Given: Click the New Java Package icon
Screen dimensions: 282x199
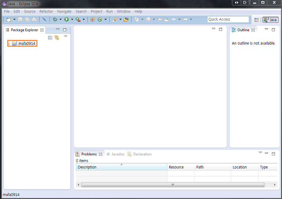Looking at the screenshot, I should pos(92,20).
